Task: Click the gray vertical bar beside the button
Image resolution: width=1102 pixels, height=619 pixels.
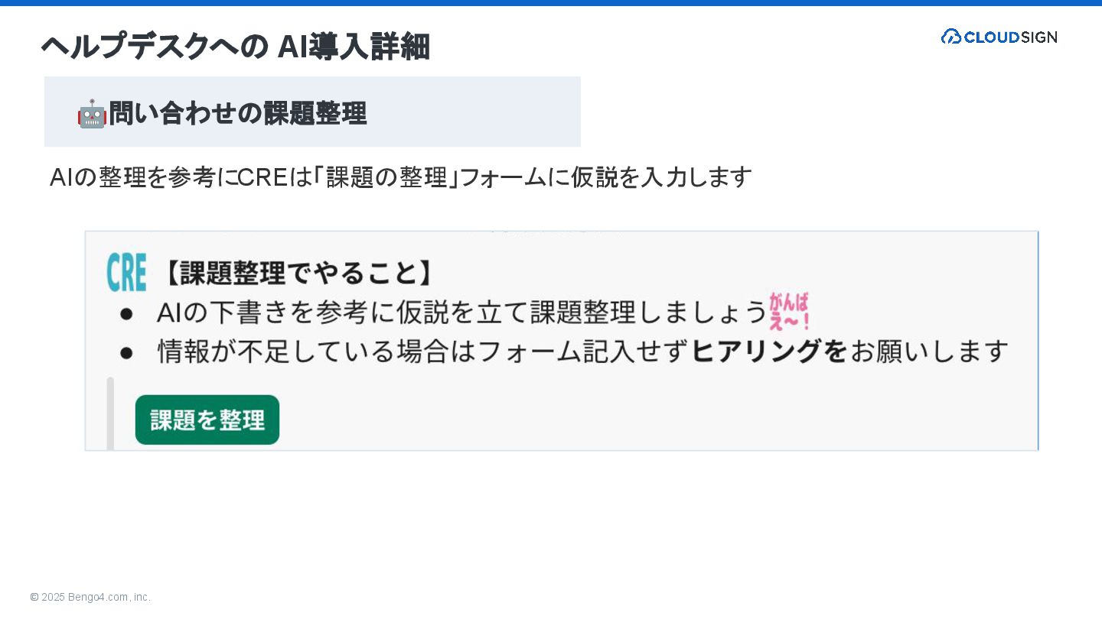Action: point(110,413)
